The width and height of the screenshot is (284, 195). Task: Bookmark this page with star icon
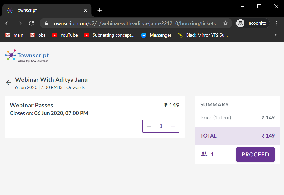point(225,23)
